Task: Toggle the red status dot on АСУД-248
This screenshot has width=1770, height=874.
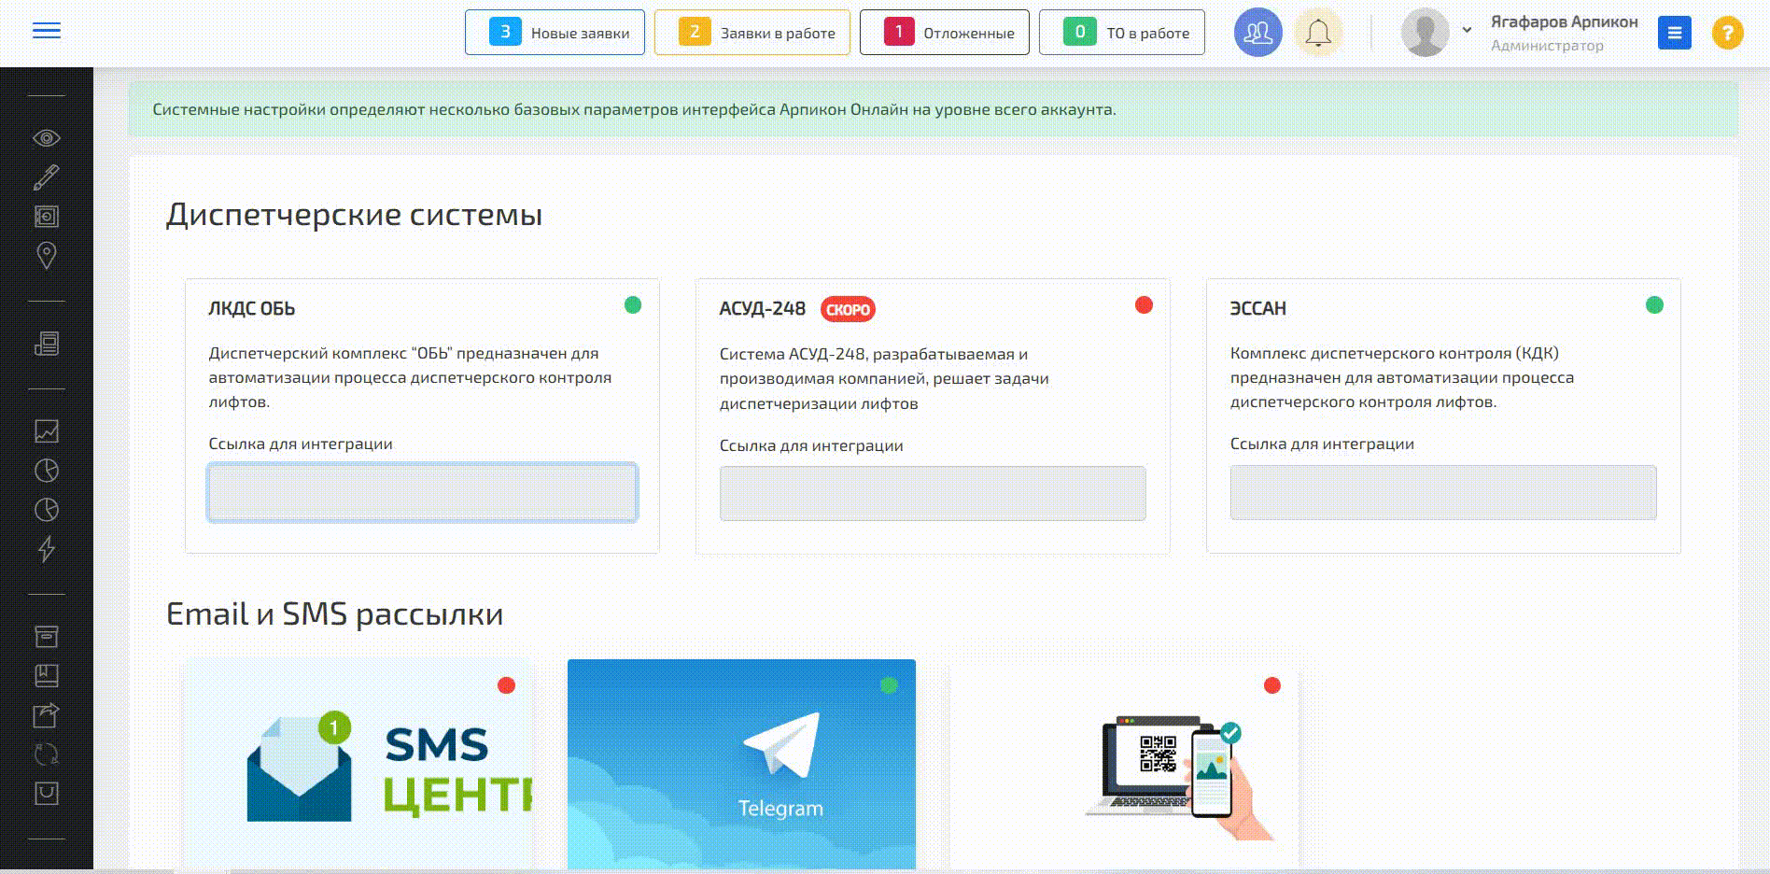Action: (1144, 305)
